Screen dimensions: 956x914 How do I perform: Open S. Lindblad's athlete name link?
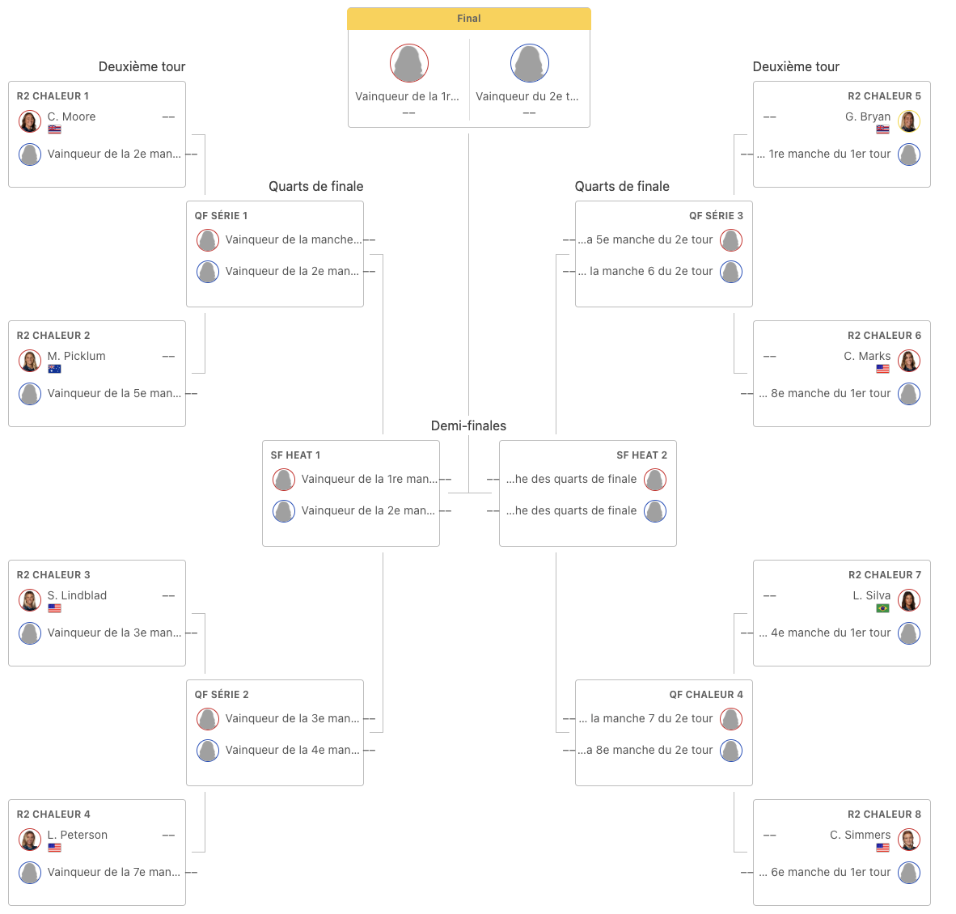click(x=77, y=595)
